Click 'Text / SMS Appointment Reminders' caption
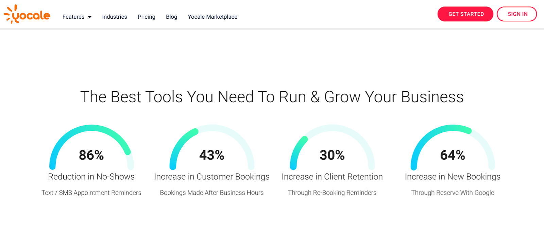The height and width of the screenshot is (237, 544). click(x=91, y=193)
